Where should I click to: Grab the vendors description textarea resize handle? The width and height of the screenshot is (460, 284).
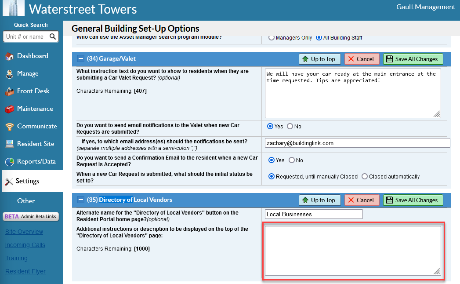[437, 272]
